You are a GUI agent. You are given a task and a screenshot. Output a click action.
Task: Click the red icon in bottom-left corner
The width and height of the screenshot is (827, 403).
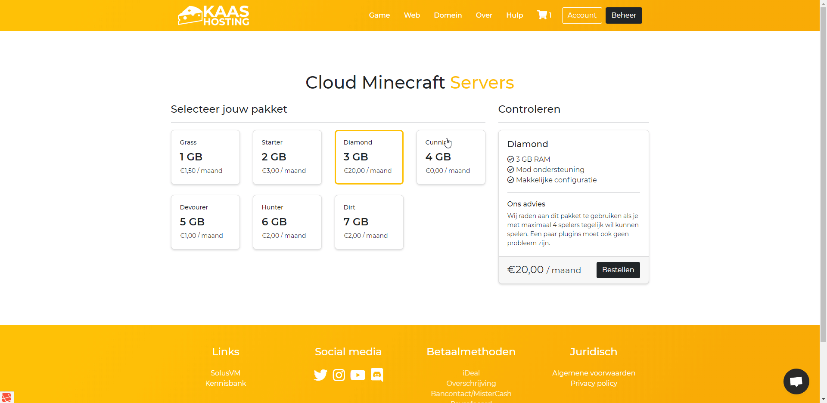pos(6,397)
